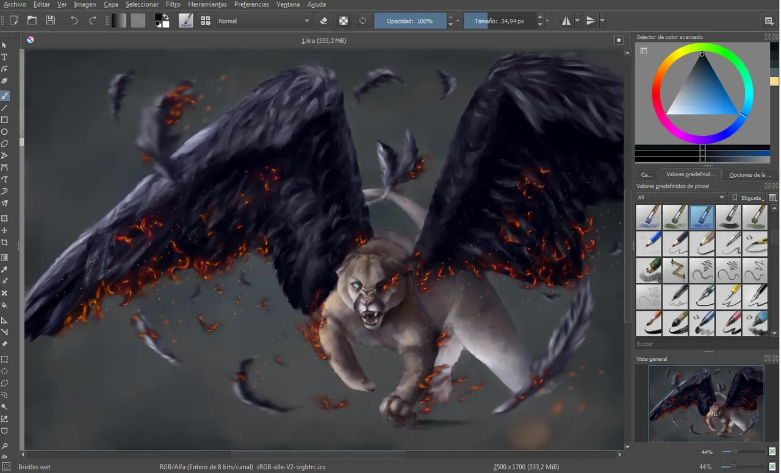Select the Measure tool
This screenshot has height=473, width=781.
[x=4, y=332]
